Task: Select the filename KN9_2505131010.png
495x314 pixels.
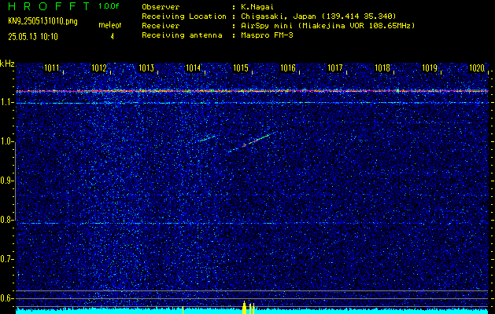Action: pos(42,21)
